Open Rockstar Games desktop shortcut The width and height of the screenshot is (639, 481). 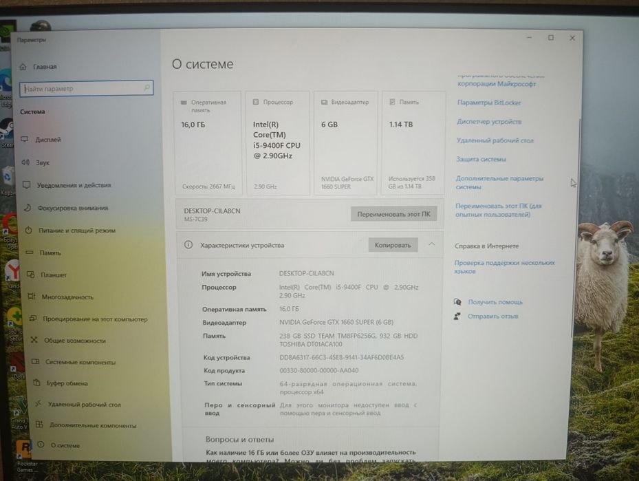pyautogui.click(x=25, y=454)
